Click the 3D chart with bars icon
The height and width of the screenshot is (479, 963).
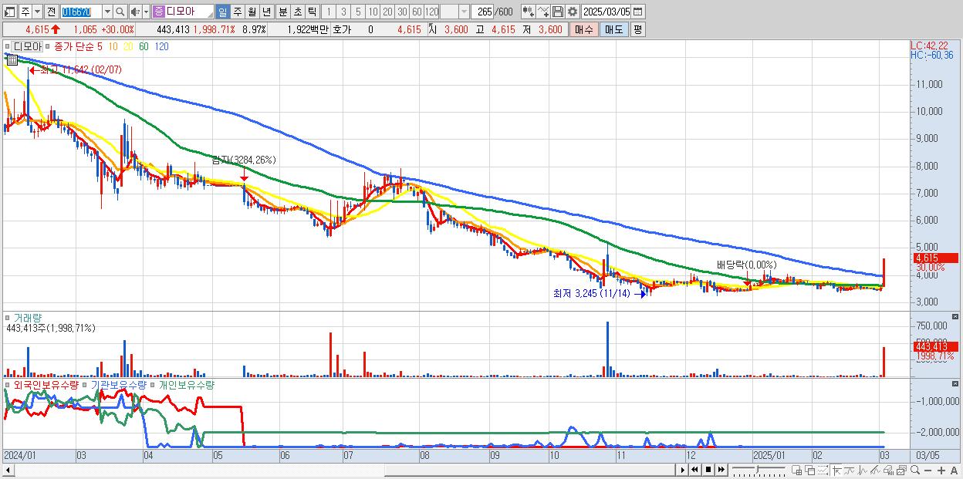click(x=888, y=470)
